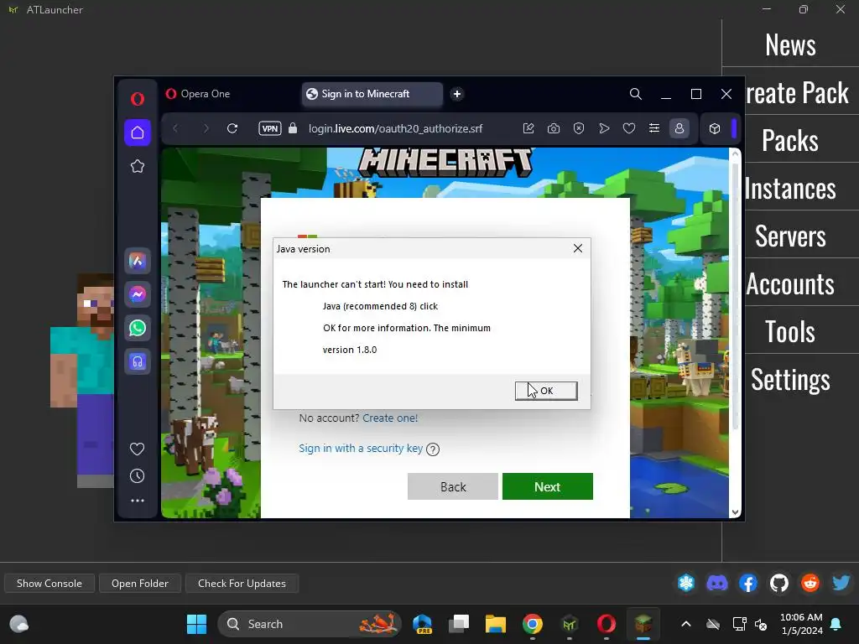Reload the page in Opera

[x=232, y=128]
